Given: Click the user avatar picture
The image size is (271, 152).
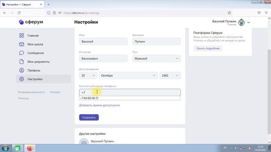Looking at the screenshot, I should coord(241,22).
